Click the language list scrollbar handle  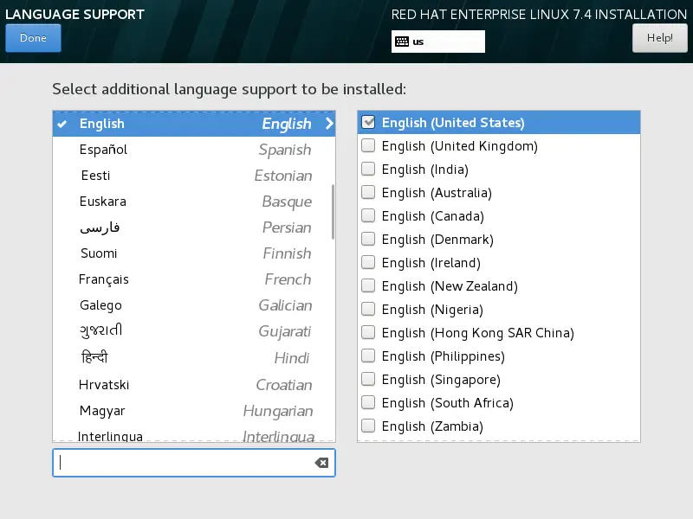pyautogui.click(x=333, y=212)
